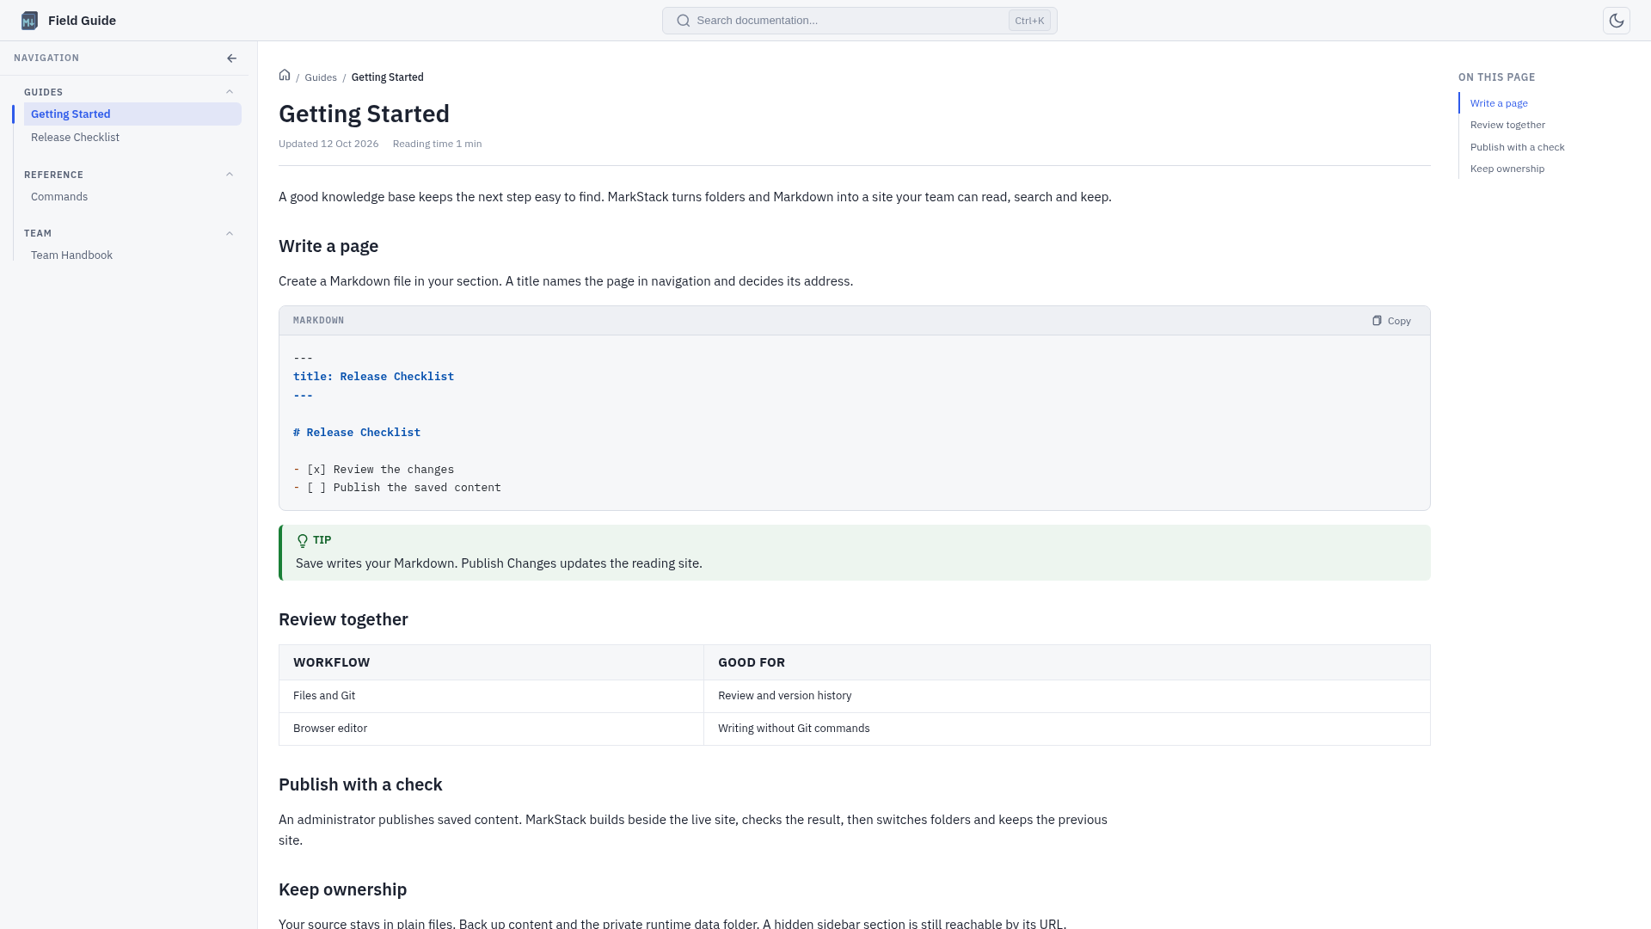Viewport: 1651px width, 929px height.
Task: Click the REFERENCE section label
Action: (53, 175)
